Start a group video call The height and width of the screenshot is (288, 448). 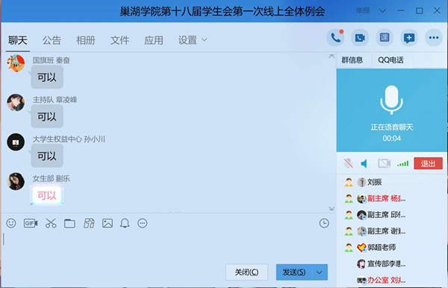point(360,38)
